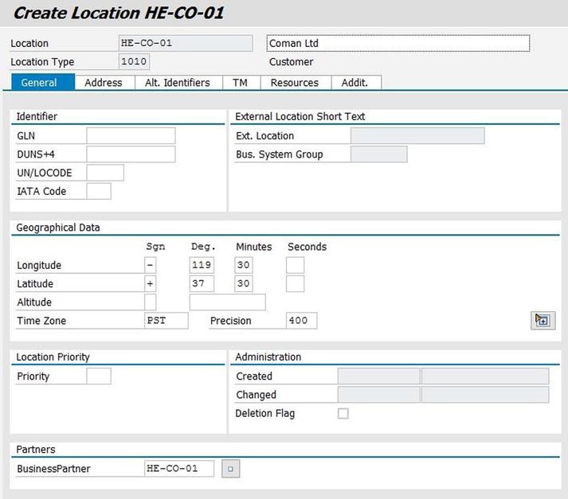Switch to the General tab
Viewport: 568px width, 499px height.
tap(43, 83)
